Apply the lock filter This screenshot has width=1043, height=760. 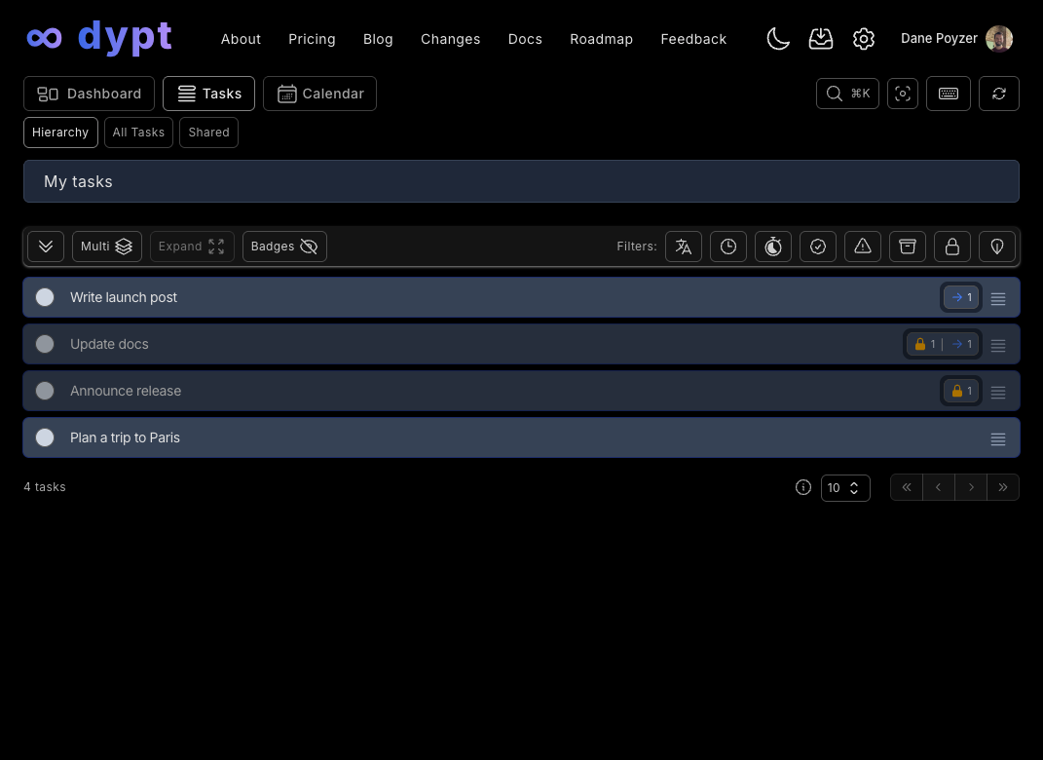(x=952, y=247)
